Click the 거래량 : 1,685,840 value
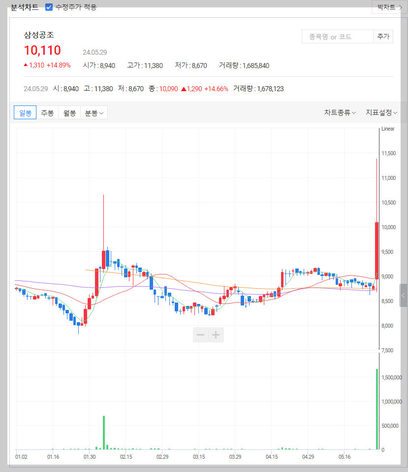The image size is (408, 472). tap(244, 66)
